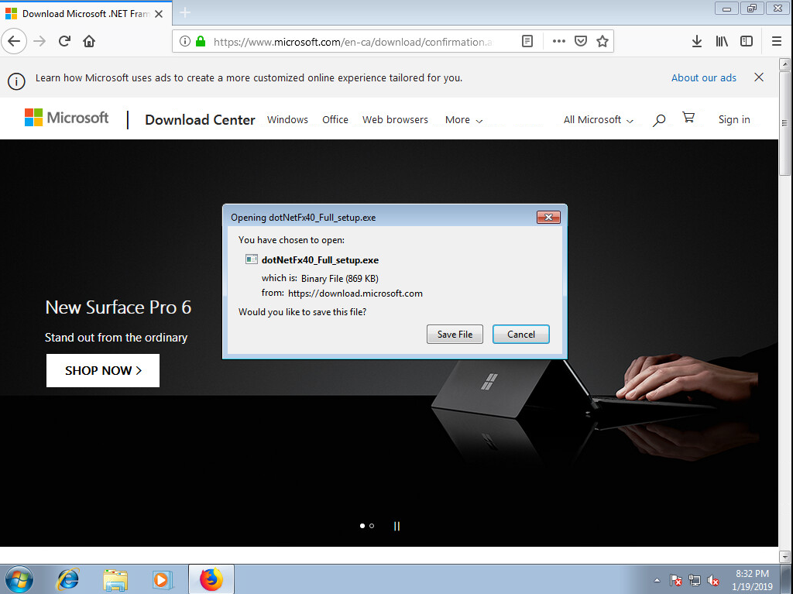Viewport: 793px width, 594px height.
Task: Reload the current page
Action: [x=64, y=42]
